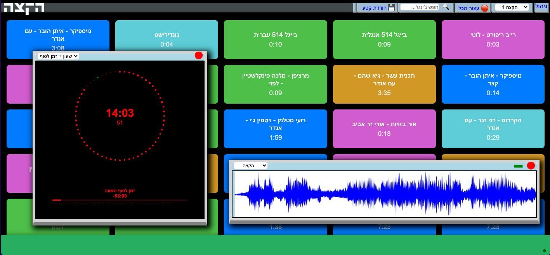Open the ניהול management menu
The width and height of the screenshot is (550, 255).
[x=541, y=7]
